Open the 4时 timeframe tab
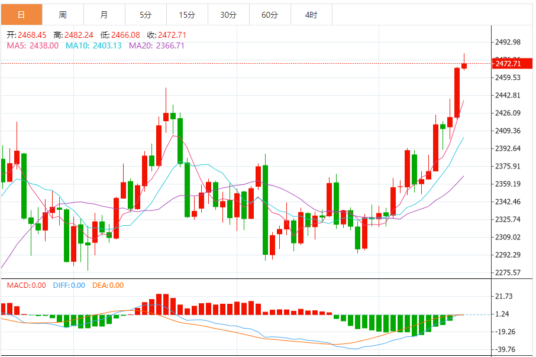Screen dimensions: 536x357 tap(311, 15)
